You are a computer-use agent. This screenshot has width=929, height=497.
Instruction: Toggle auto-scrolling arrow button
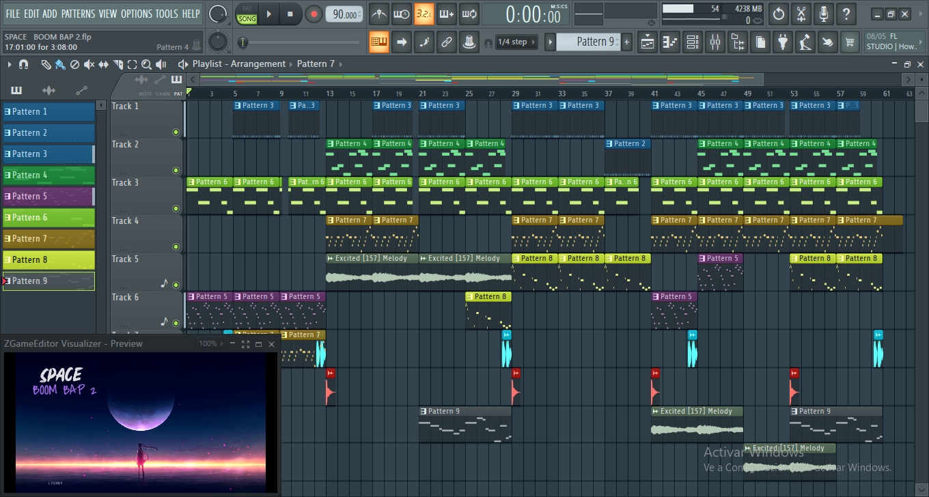(402, 42)
